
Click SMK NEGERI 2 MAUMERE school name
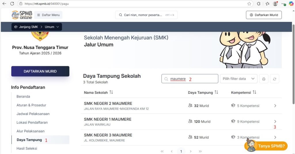(x=108, y=103)
